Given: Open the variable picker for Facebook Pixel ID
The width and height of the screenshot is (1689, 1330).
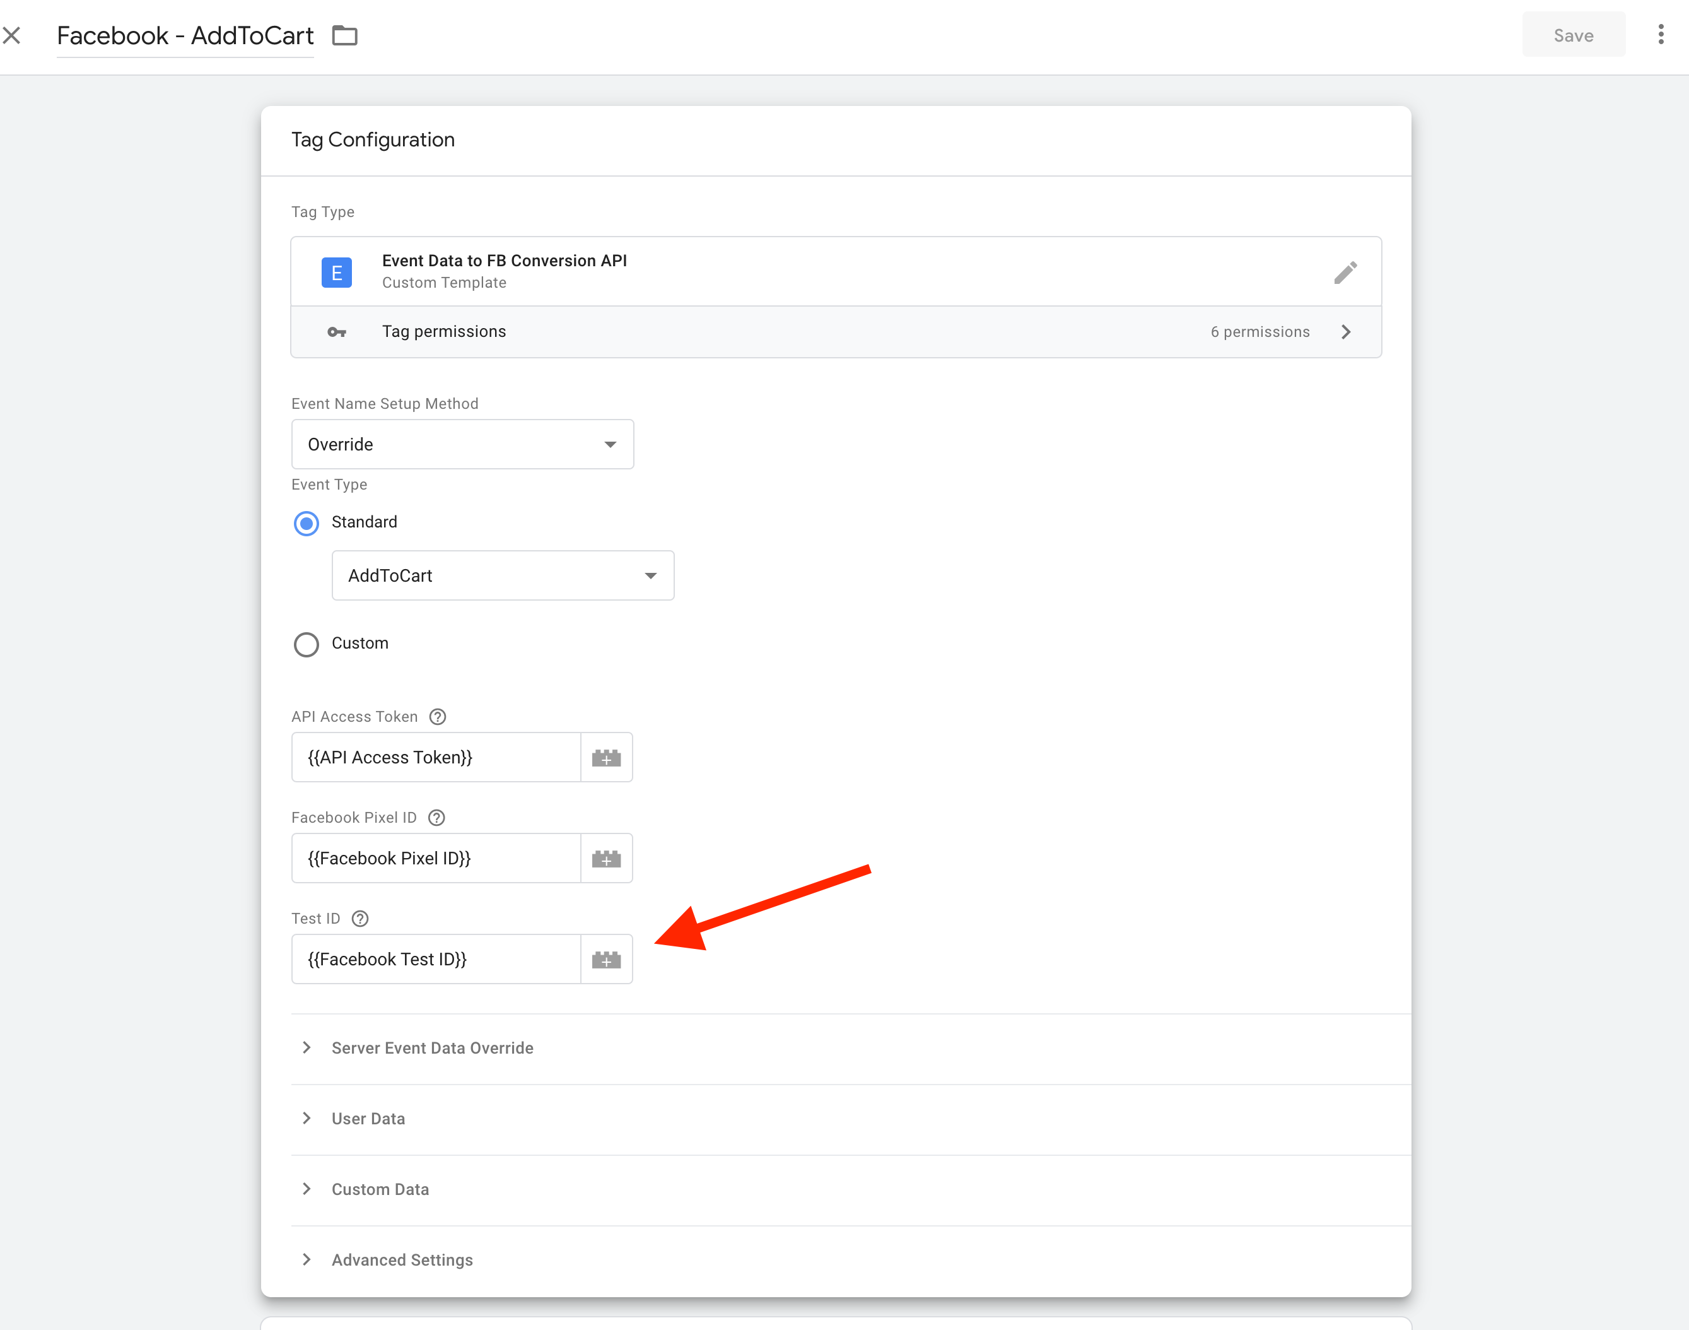Looking at the screenshot, I should pyautogui.click(x=606, y=858).
